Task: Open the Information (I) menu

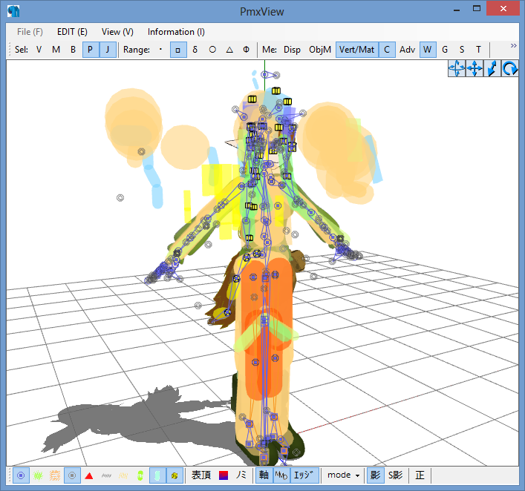Action: point(176,32)
